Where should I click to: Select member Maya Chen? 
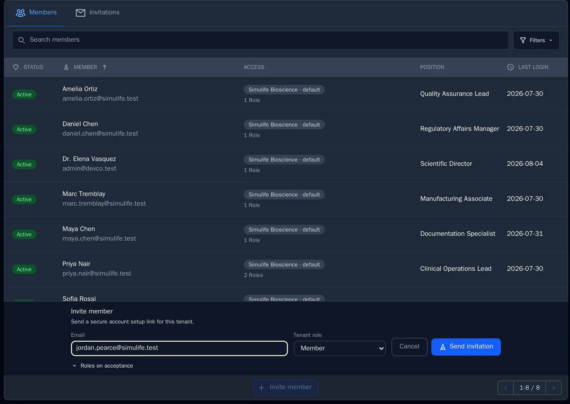79,229
